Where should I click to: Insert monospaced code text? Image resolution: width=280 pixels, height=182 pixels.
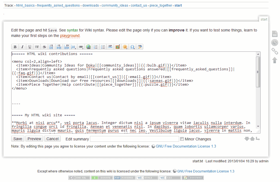coord(44,47)
